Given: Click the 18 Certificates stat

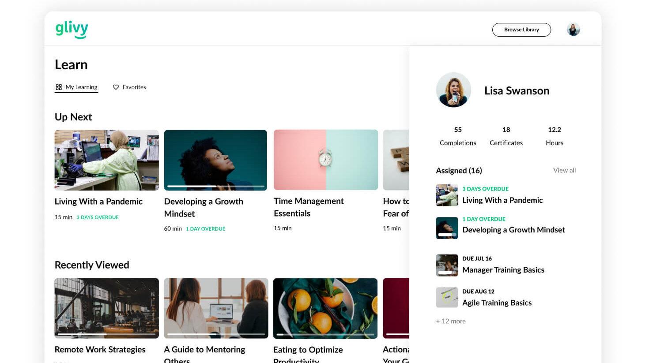Looking at the screenshot, I should pyautogui.click(x=506, y=136).
